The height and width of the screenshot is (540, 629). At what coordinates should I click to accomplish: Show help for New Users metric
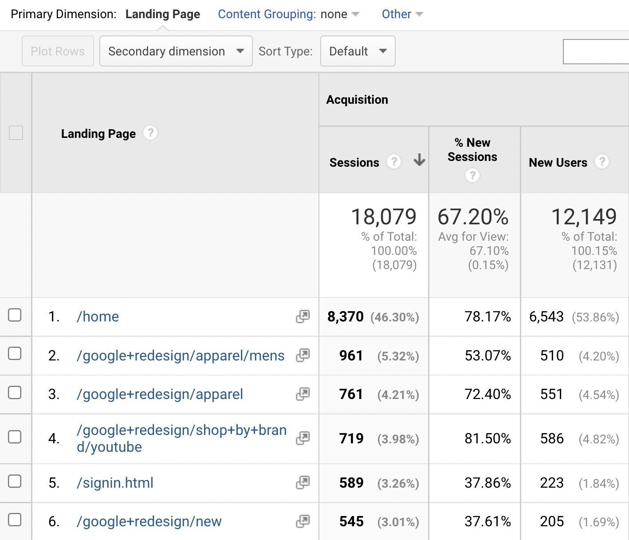(601, 161)
